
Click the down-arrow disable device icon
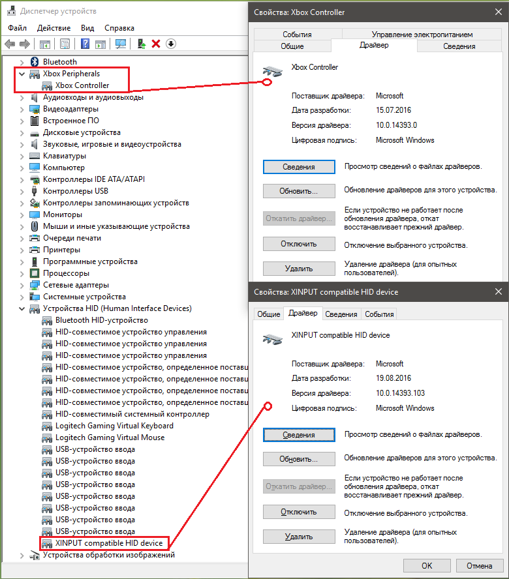[171, 44]
